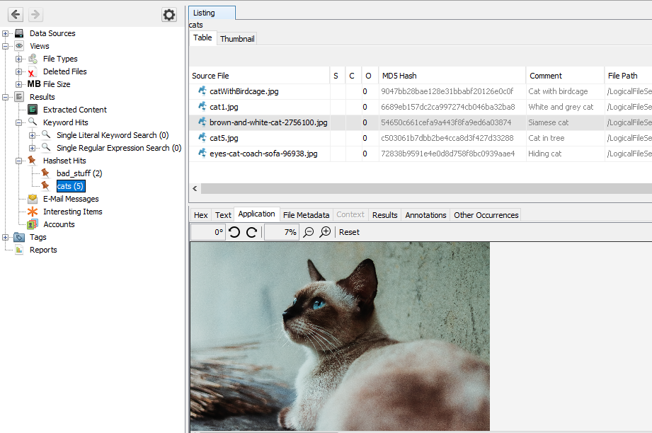Image resolution: width=652 pixels, height=433 pixels.
Task: Rotate image clockwise
Action: 251,232
